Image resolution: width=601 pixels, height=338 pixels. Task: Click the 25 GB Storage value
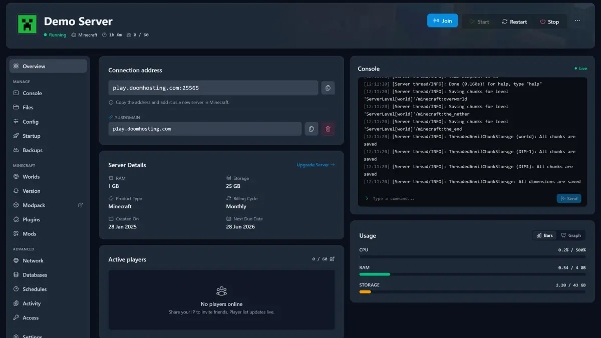233,186
